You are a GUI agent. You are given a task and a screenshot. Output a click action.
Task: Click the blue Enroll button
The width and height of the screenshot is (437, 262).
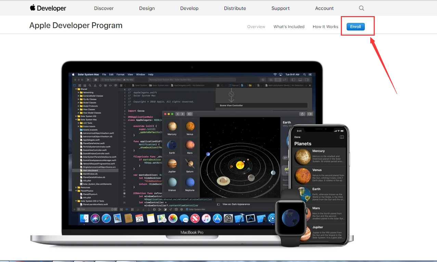click(356, 27)
